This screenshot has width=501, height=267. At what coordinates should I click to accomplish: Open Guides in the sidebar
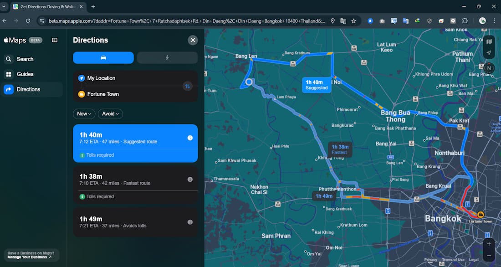pos(25,74)
